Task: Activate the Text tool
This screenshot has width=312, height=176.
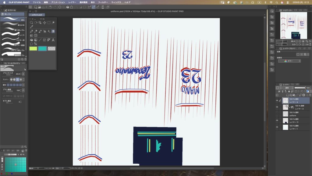Action: (x=53, y=40)
